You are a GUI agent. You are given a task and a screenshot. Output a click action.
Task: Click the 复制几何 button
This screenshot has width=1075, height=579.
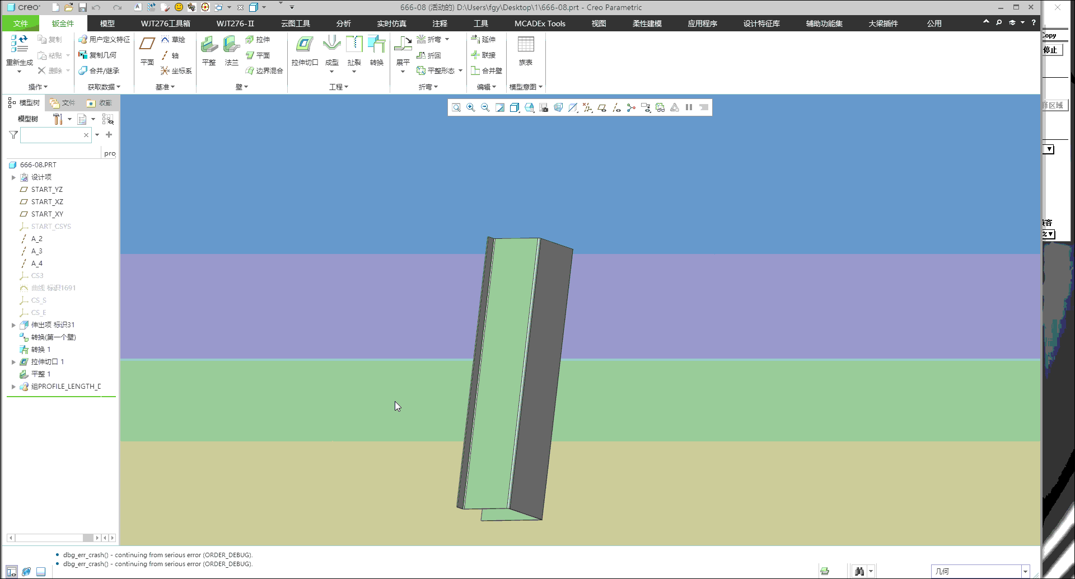(x=97, y=55)
